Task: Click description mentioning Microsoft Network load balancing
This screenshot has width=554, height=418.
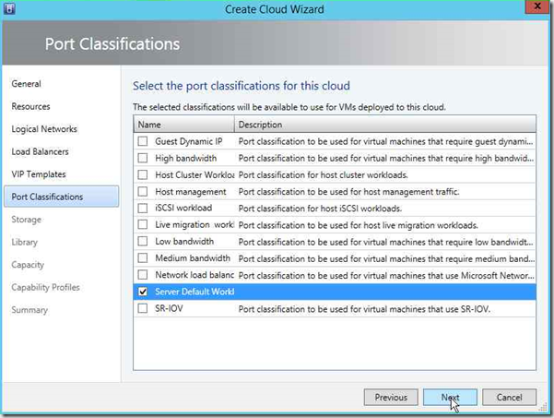Action: pos(386,276)
